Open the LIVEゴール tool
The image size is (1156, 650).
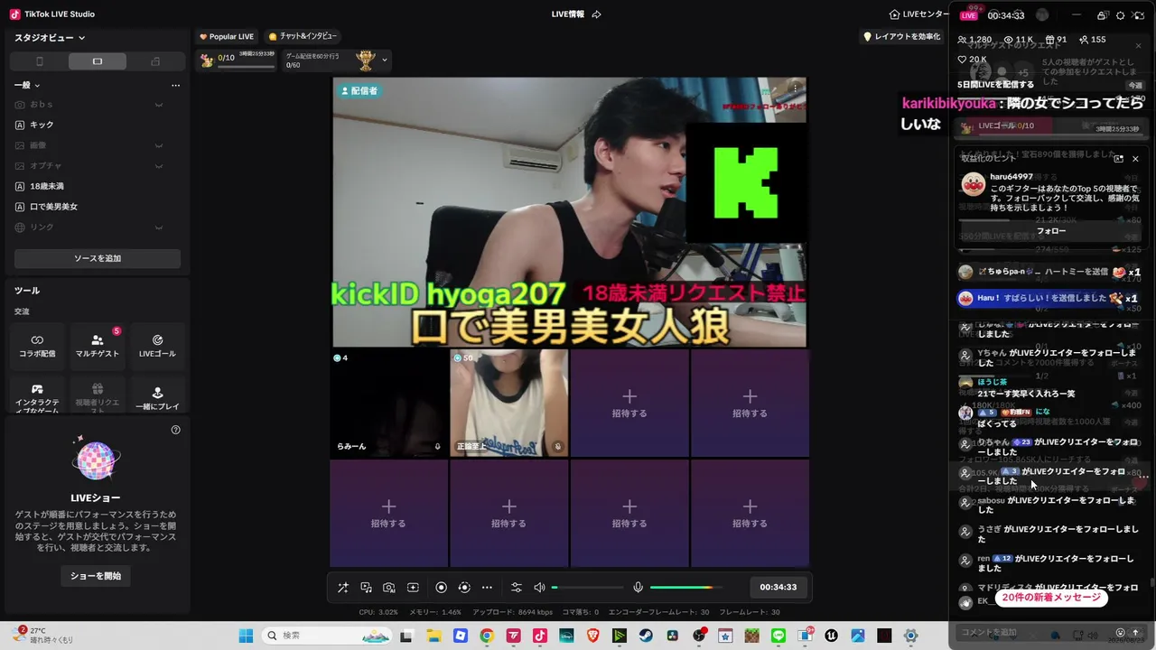(x=157, y=346)
